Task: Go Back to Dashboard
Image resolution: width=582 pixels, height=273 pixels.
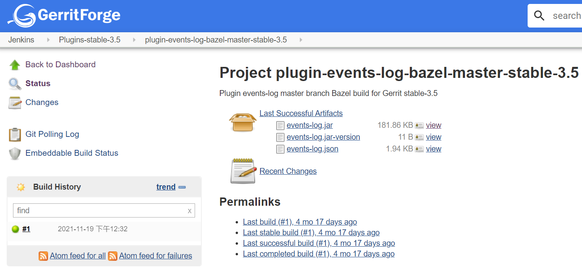Action: pyautogui.click(x=60, y=65)
